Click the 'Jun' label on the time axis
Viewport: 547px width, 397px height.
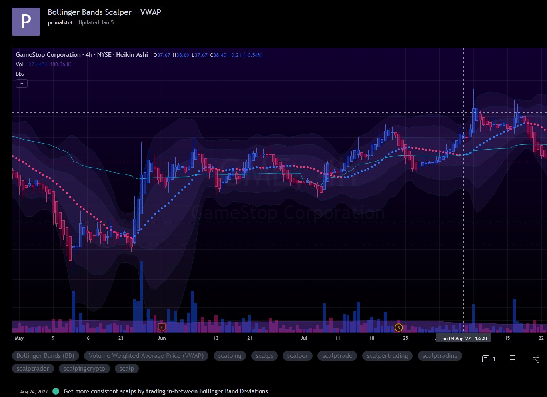[162, 338]
